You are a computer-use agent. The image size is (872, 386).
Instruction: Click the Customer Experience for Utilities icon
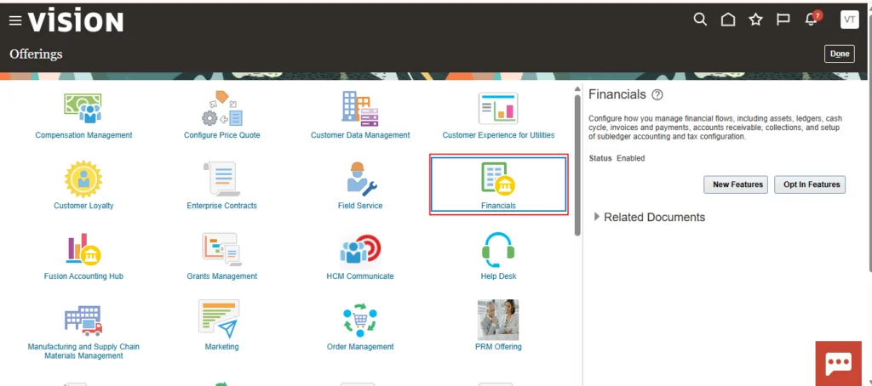coord(498,109)
